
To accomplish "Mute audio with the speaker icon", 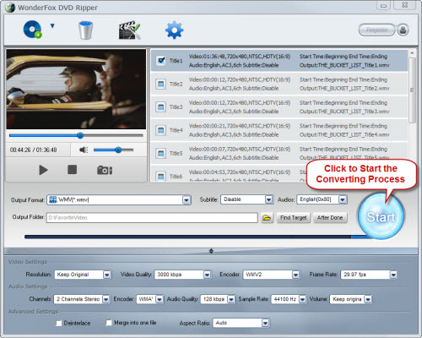I will click(84, 150).
